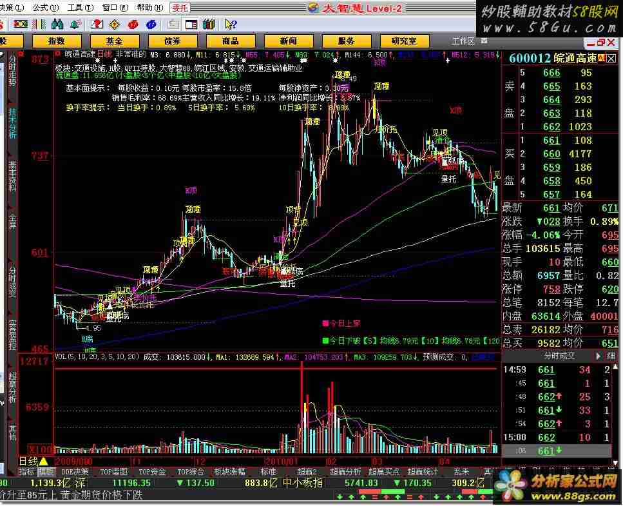Screen dimensions: 623x506
Task: Click the 总手 value 103615
Action: (542, 248)
